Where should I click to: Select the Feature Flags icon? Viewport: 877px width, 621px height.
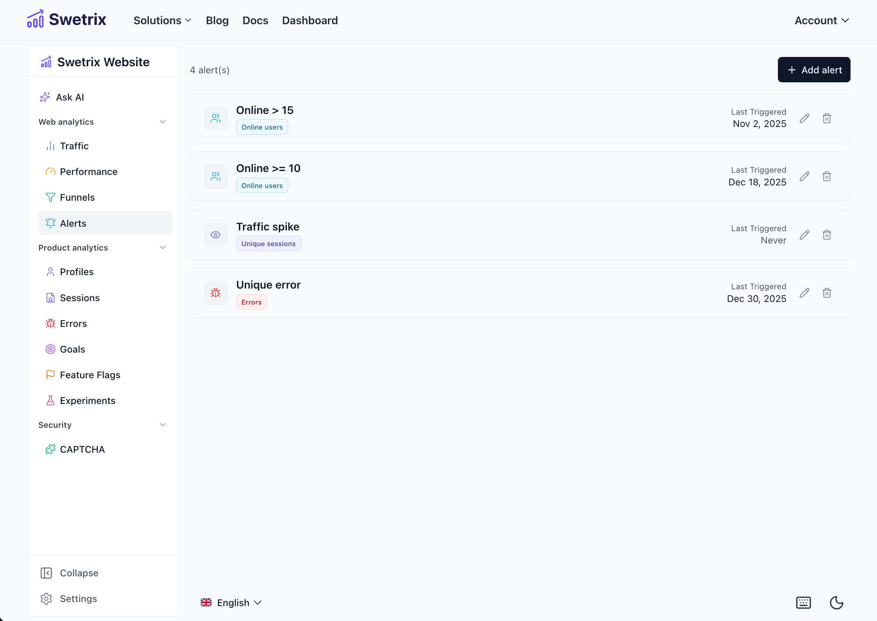point(50,375)
